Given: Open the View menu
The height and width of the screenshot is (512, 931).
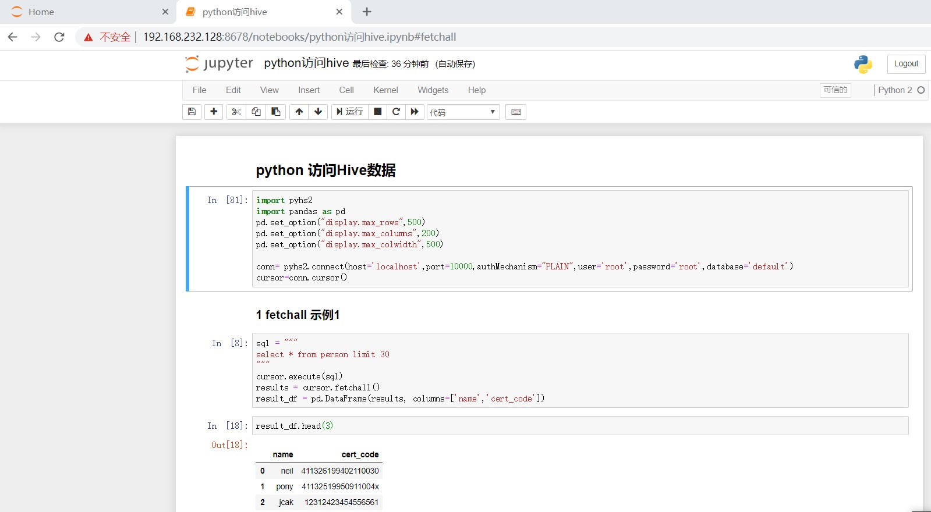Looking at the screenshot, I should click(x=270, y=90).
